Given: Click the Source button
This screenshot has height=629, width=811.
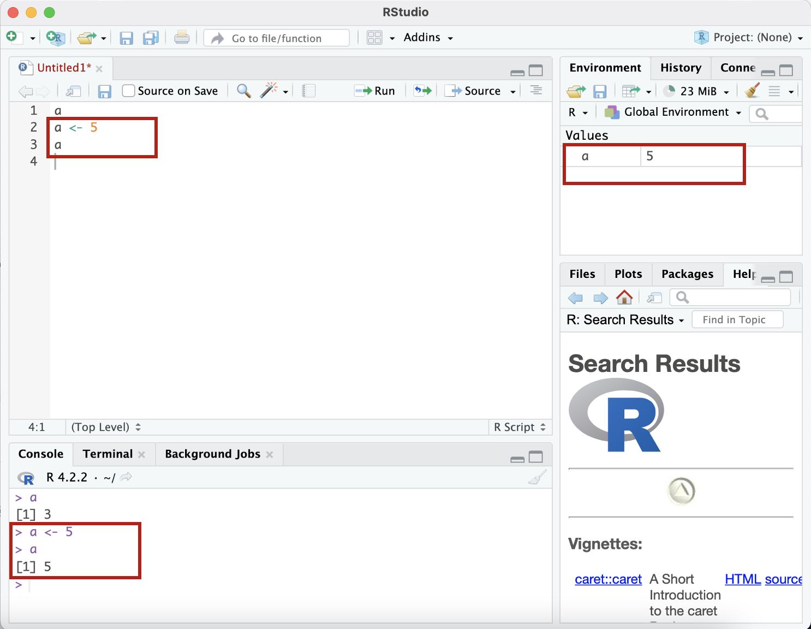Looking at the screenshot, I should 473,91.
